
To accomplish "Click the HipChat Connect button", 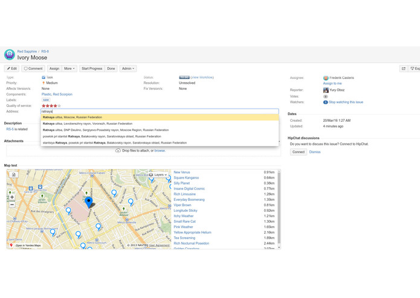I will (x=299, y=152).
